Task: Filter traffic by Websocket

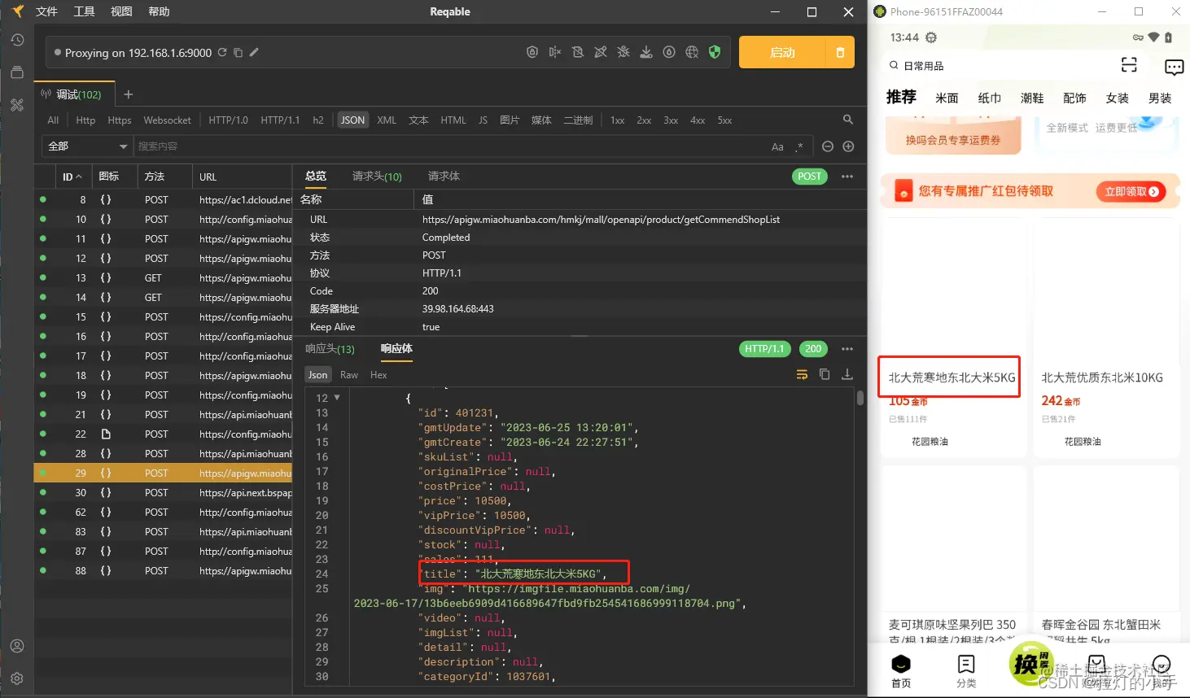Action: [x=168, y=120]
